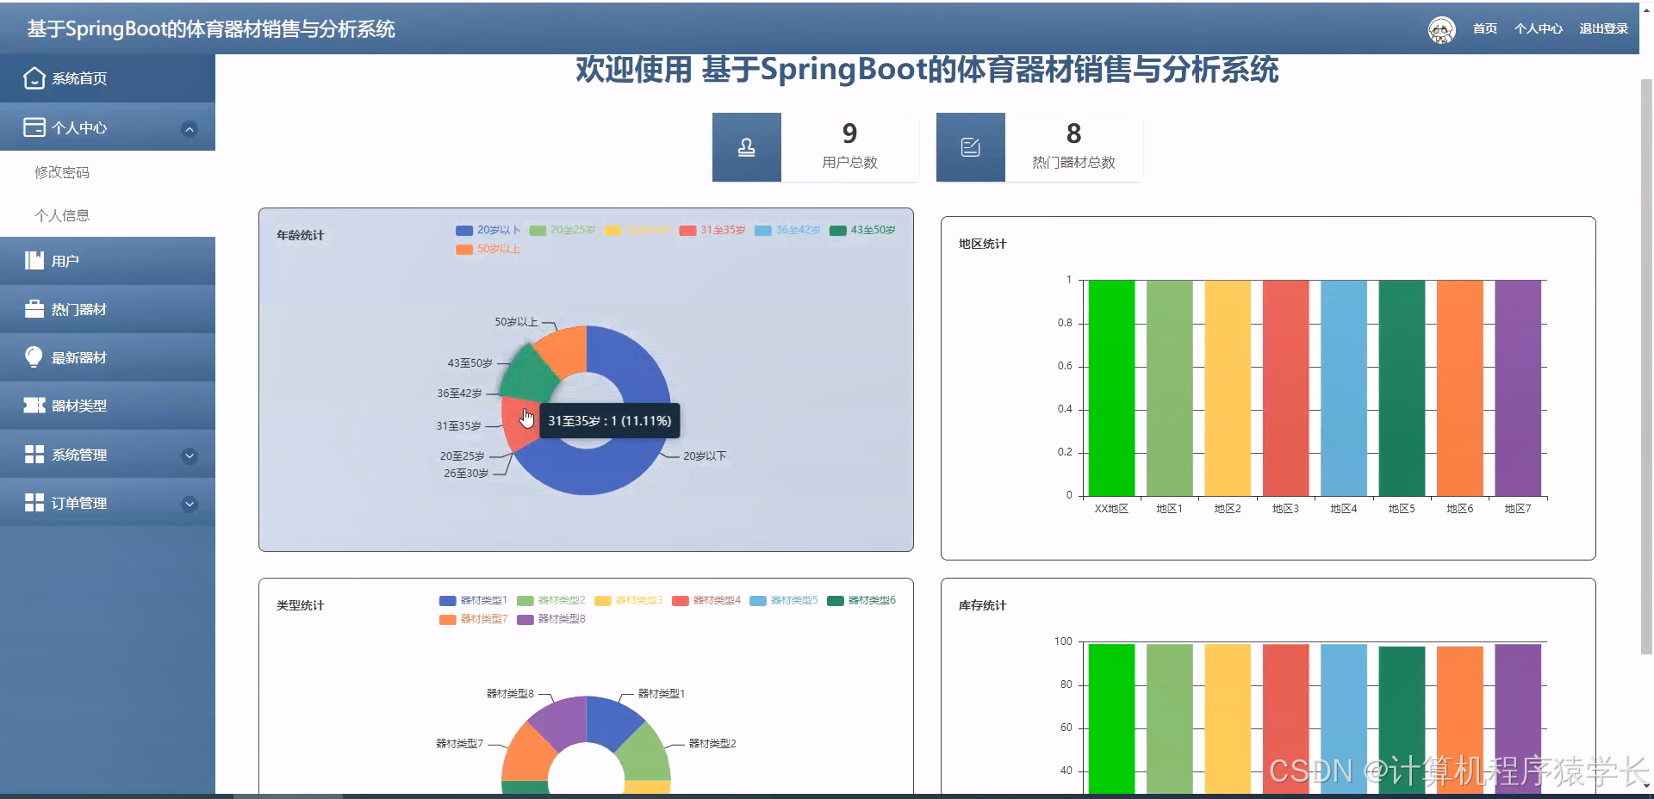Open the 热门器材 menu item
Image resolution: width=1654 pixels, height=799 pixels.
pos(108,309)
